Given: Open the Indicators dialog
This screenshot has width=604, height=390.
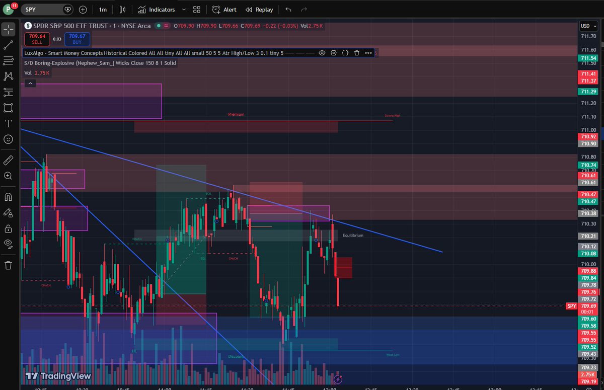Looking at the screenshot, I should (x=157, y=10).
